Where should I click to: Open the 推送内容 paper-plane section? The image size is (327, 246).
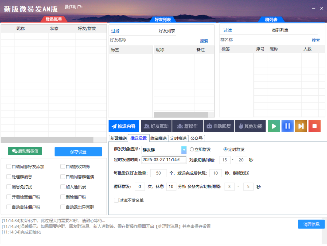[124, 126]
